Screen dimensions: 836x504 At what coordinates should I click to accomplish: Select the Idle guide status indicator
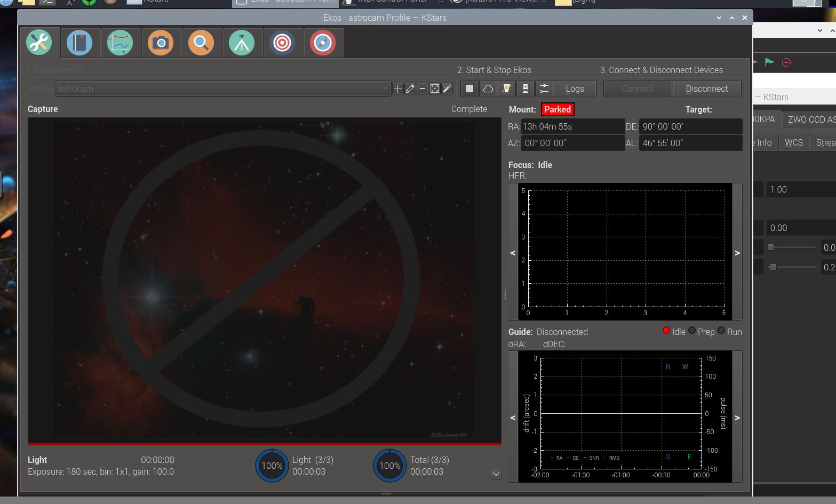coord(666,331)
